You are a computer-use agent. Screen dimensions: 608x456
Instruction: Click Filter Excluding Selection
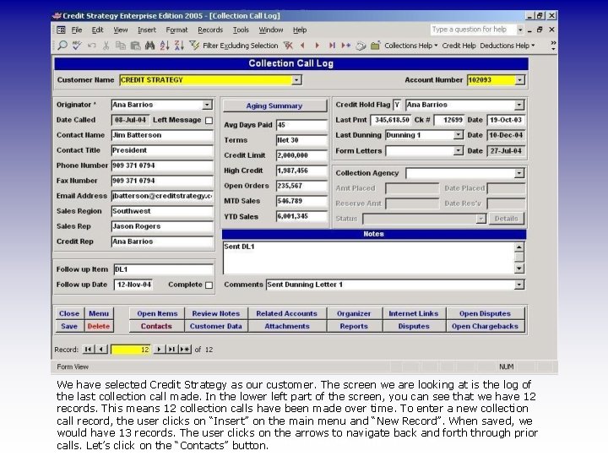(x=241, y=46)
